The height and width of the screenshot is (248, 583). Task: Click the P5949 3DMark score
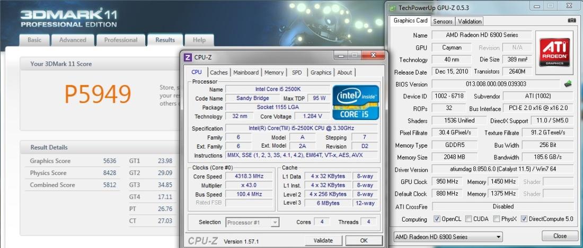[98, 95]
